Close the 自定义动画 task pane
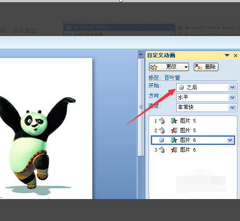Viewport: 240px width, 221px height. (x=236, y=55)
